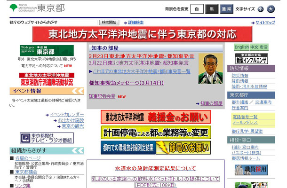
Task: Open the 新型インフルエンザ banner
Action: pyautogui.click(x=251, y=59)
